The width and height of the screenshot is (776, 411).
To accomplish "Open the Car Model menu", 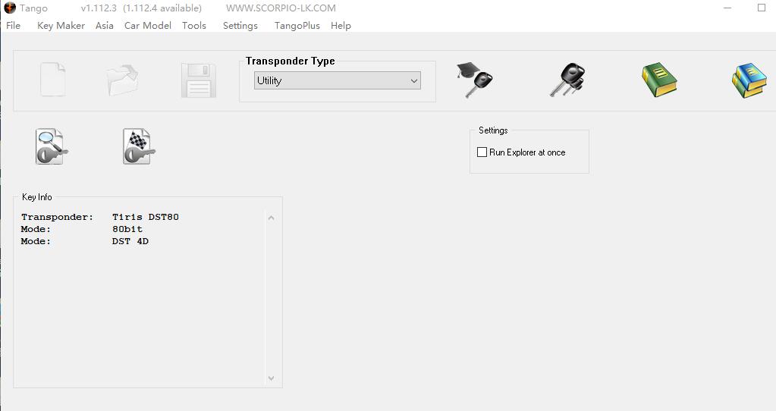I will (147, 26).
